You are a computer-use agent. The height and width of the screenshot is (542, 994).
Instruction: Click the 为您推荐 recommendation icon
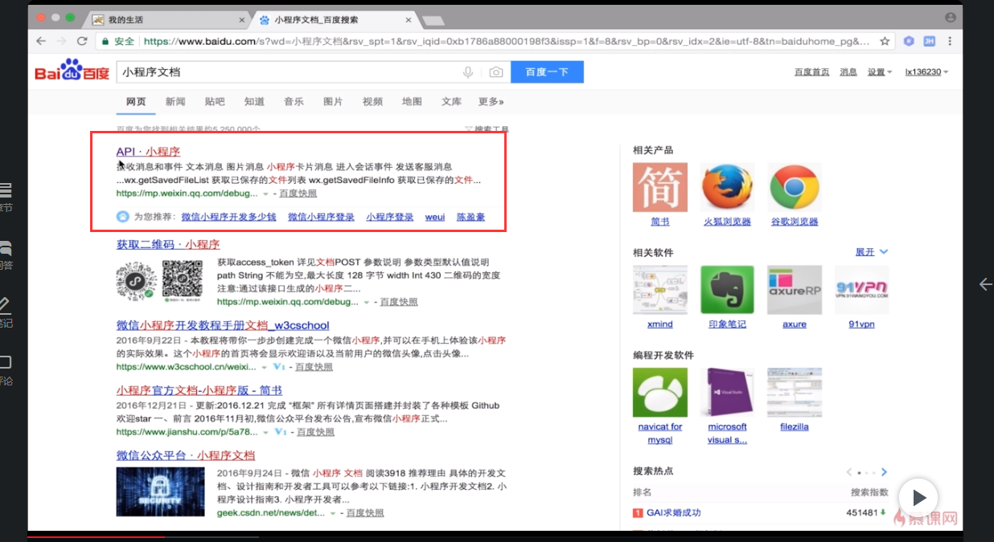(x=122, y=217)
